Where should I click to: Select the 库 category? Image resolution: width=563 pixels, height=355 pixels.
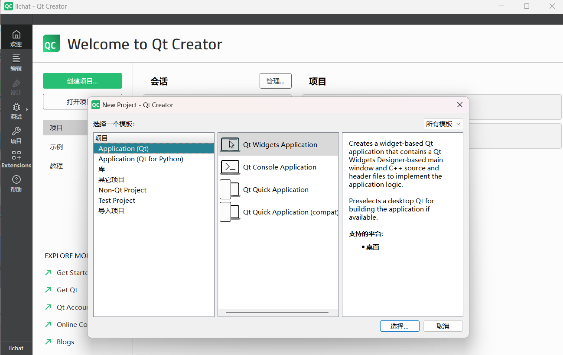pyautogui.click(x=154, y=169)
